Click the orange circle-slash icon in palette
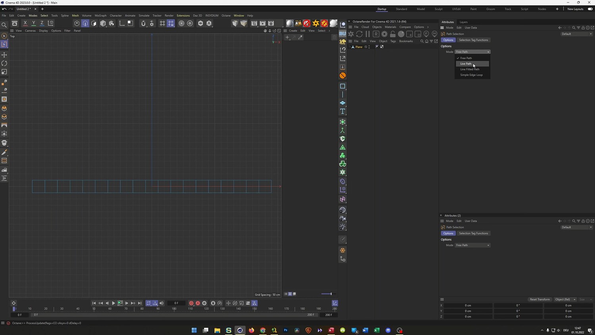Screen dimensions: 595x335 click(x=343, y=75)
